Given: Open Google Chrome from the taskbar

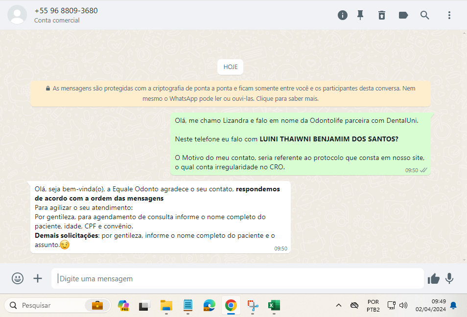Looking at the screenshot, I should tap(231, 305).
